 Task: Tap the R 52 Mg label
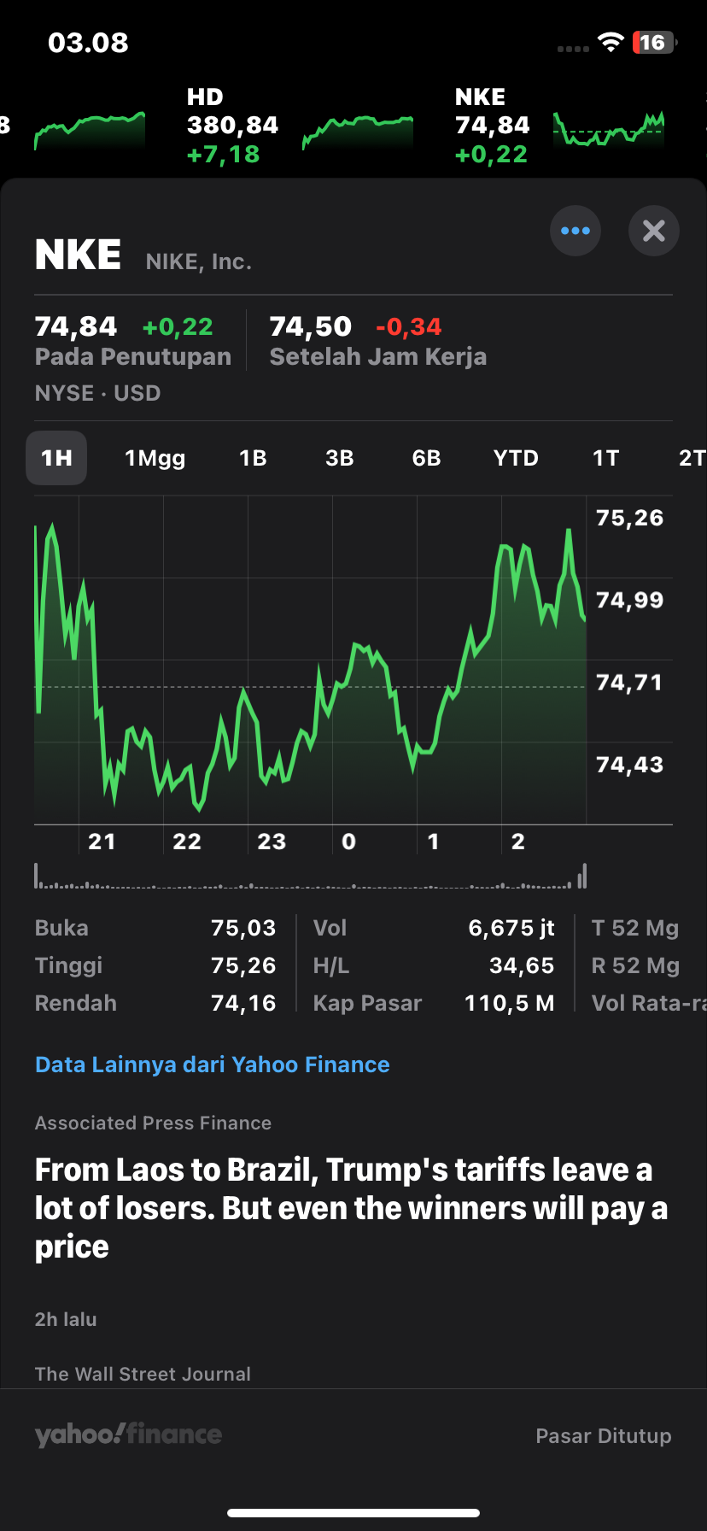635,965
